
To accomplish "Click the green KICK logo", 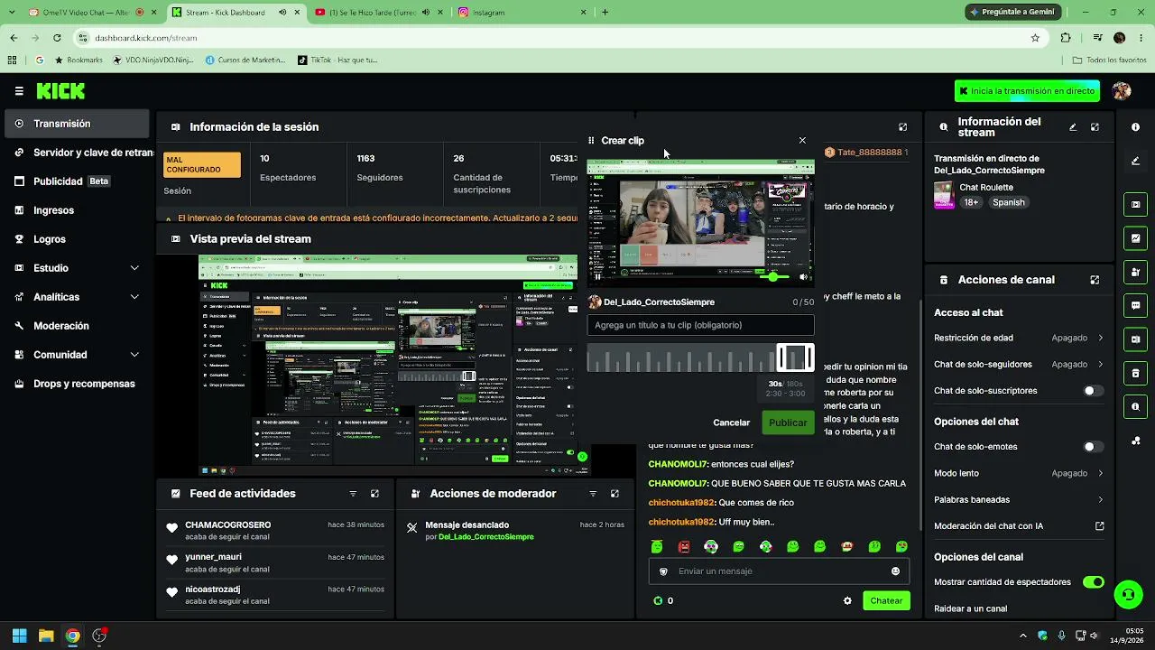I will click(x=60, y=91).
